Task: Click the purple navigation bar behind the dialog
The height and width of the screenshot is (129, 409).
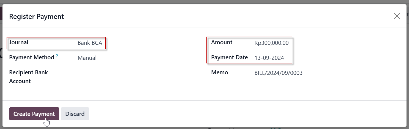Action: pos(1,14)
